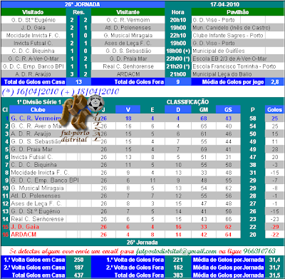The height and width of the screenshot is (279, 285).
Task: Click the average per matchday value "31,4"
Action: tap(275, 260)
